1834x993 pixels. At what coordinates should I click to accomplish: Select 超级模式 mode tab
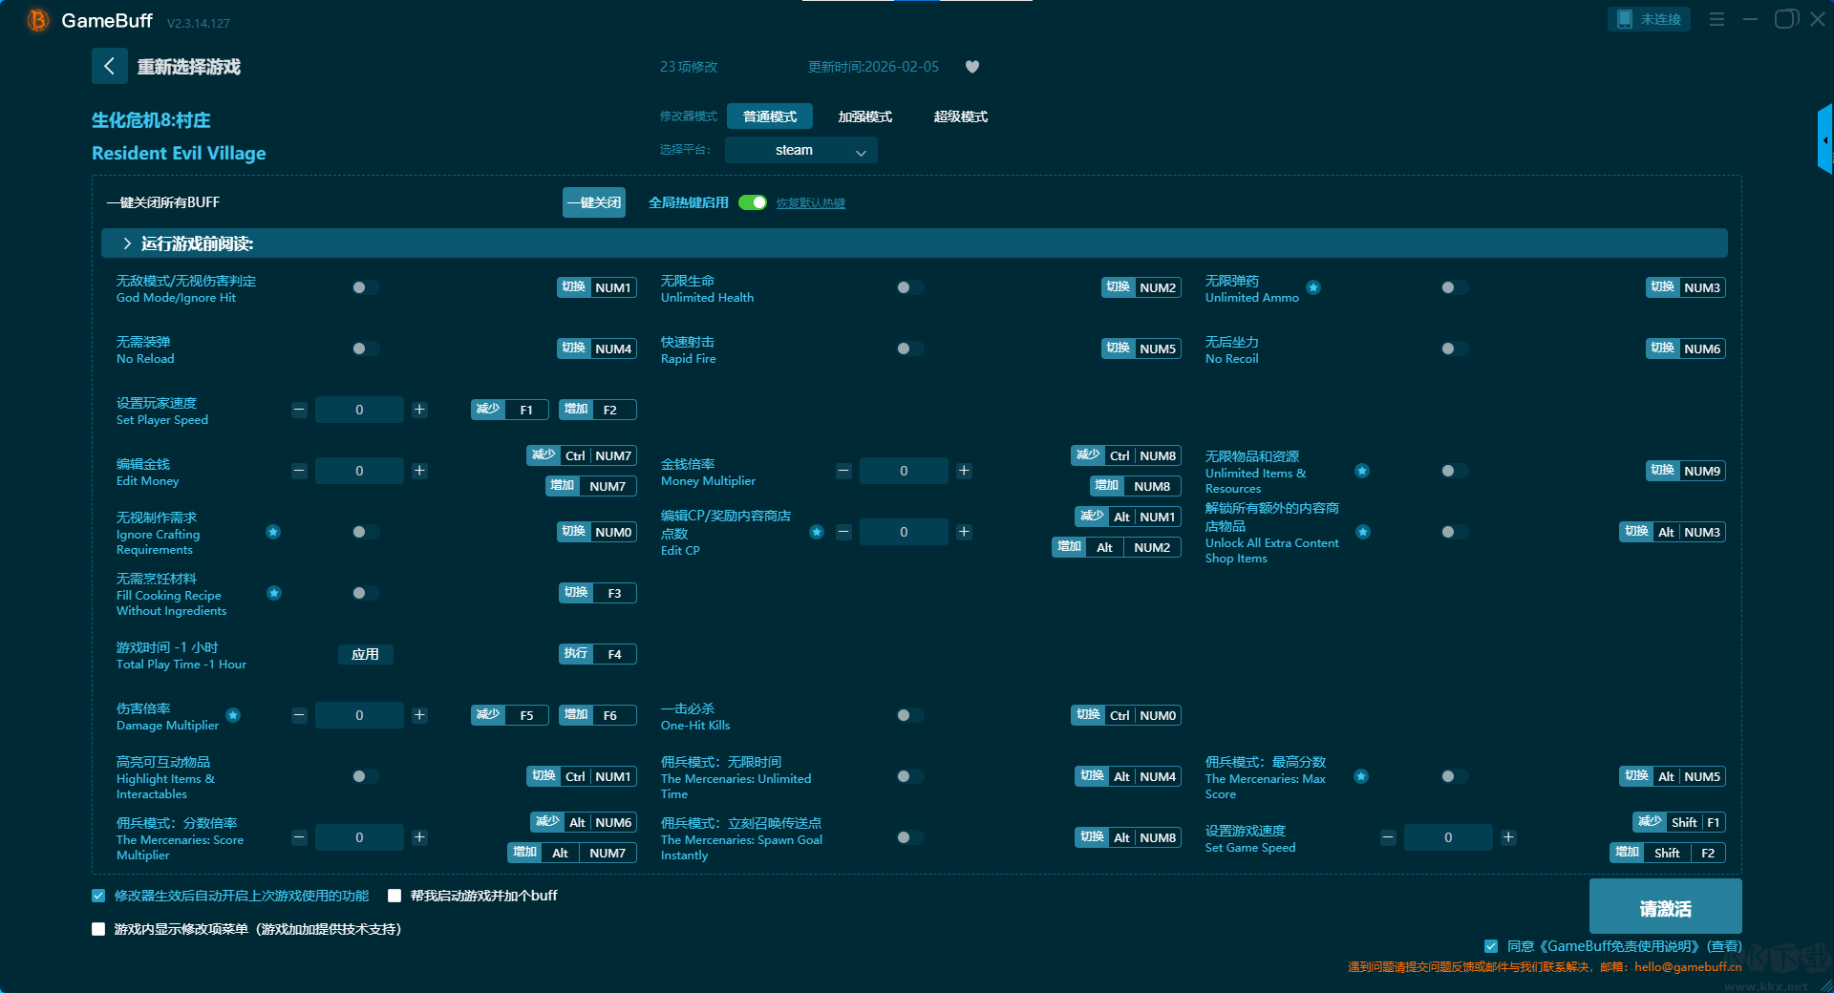960,116
